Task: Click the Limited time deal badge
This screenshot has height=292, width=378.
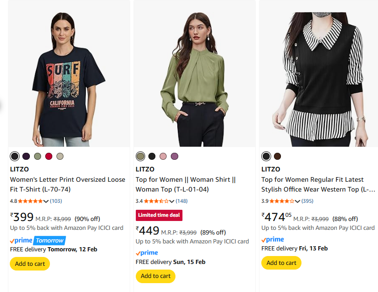Action: click(159, 215)
